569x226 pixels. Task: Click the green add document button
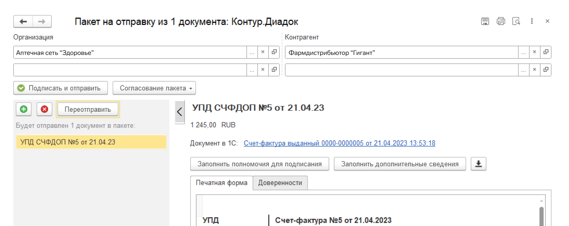click(x=24, y=109)
